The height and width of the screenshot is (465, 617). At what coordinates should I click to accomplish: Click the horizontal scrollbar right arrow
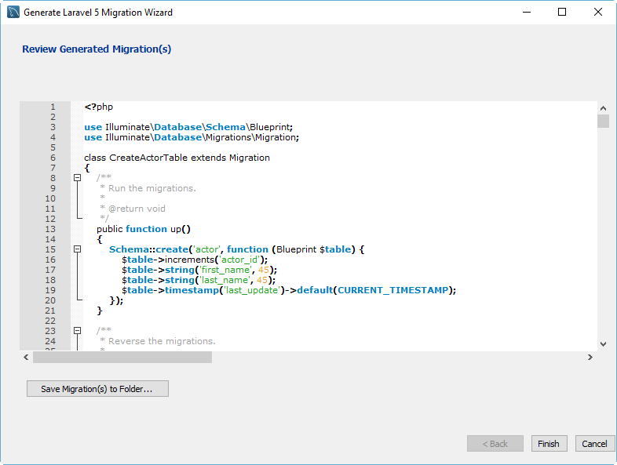pyautogui.click(x=590, y=357)
